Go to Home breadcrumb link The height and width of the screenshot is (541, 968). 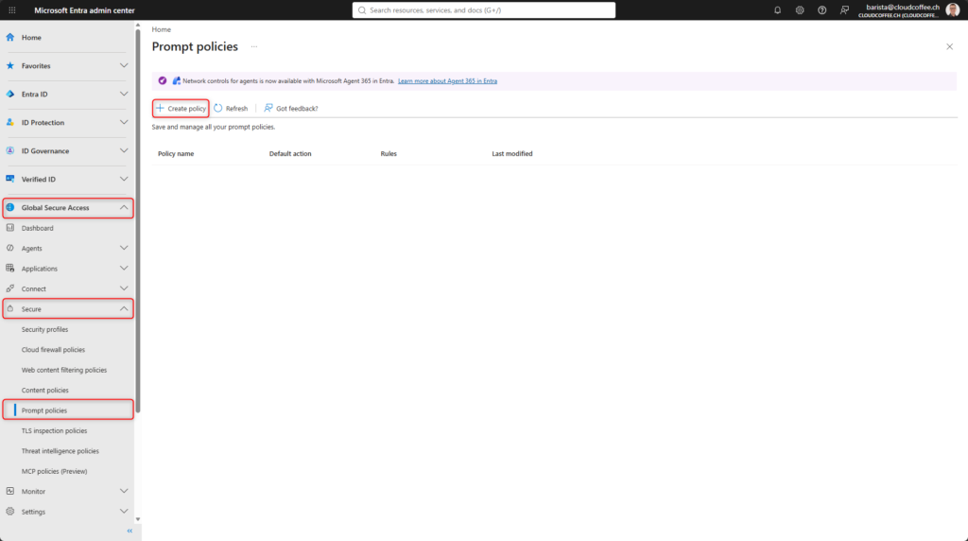161,29
